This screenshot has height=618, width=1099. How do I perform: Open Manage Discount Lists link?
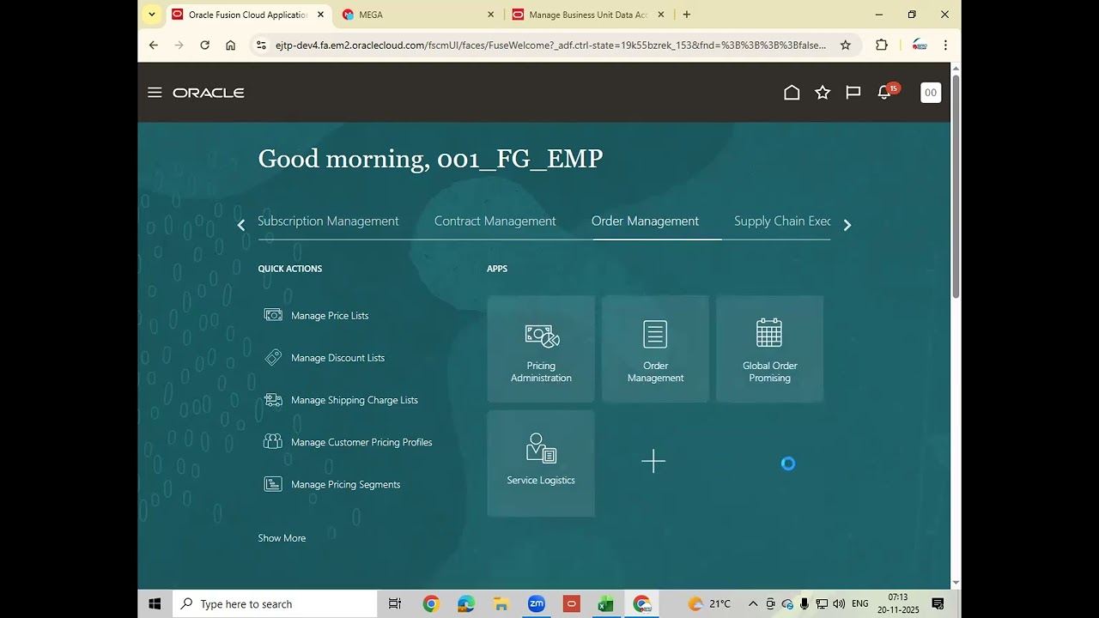pos(337,358)
